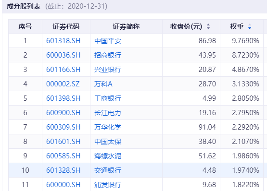Open the 工商银行 stock name link
The height and width of the screenshot is (191, 267).
pos(108,98)
